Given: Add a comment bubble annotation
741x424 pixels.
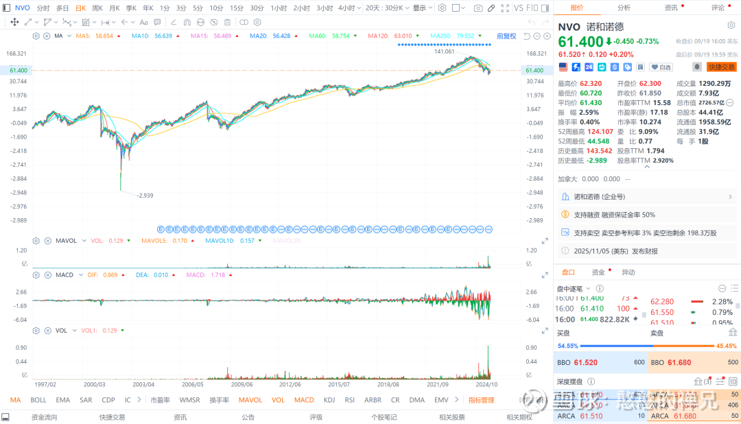Looking at the screenshot, I should pos(157,22).
